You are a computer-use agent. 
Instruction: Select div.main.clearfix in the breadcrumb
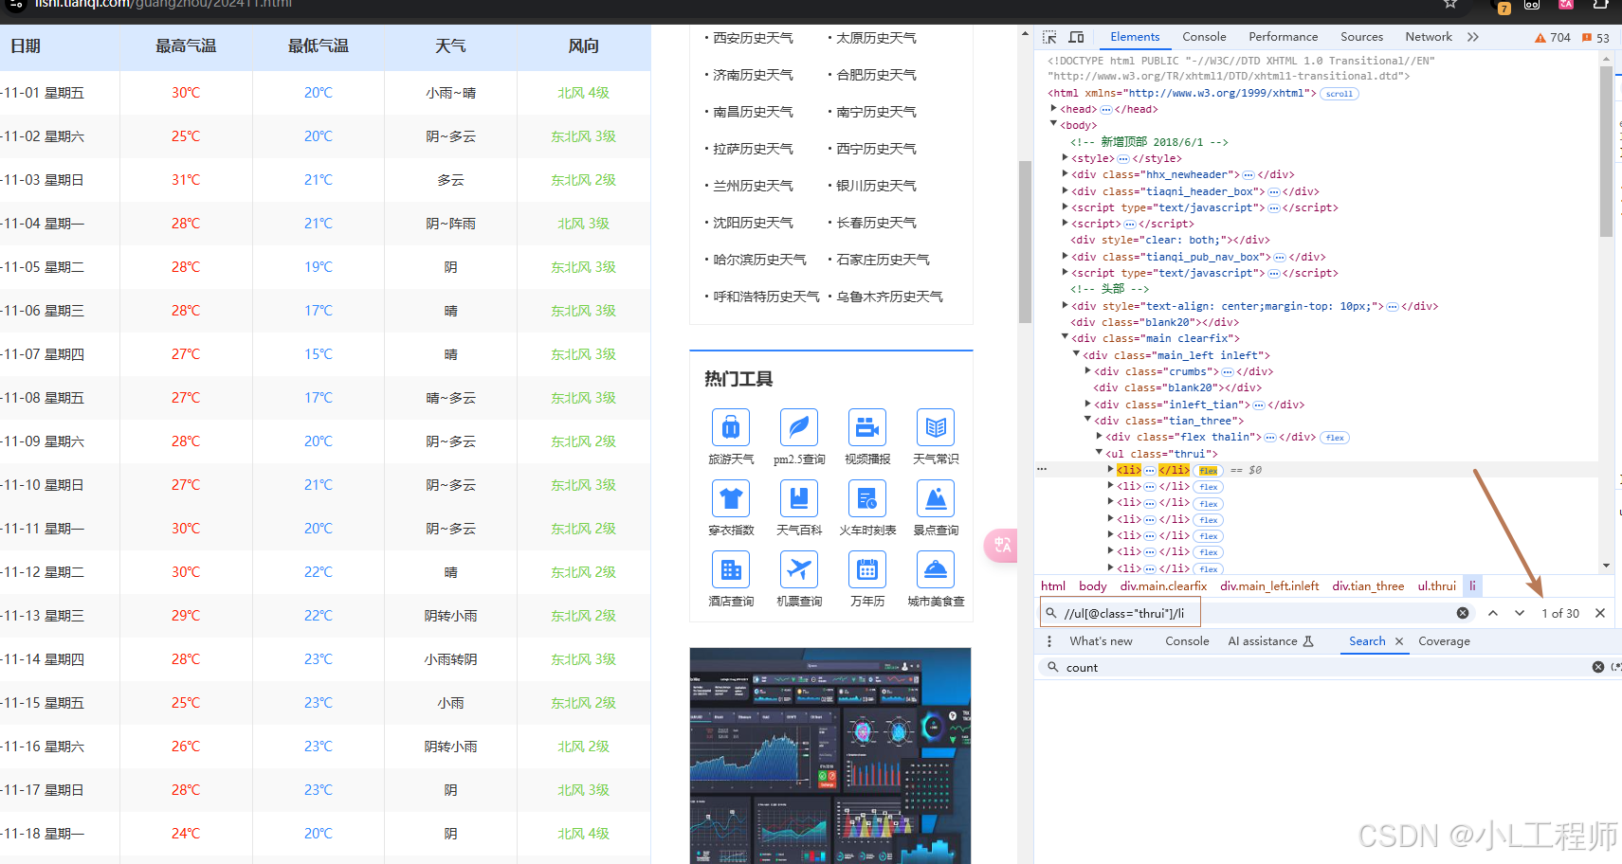(1163, 586)
